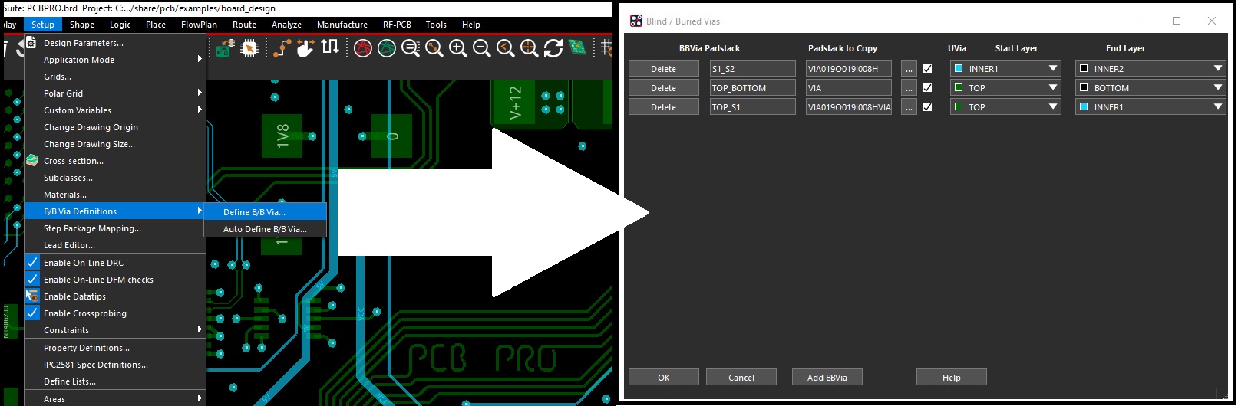Click the TOP_BOTTOM BBVia Padstack name field
The image size is (1238, 406).
click(x=752, y=88)
